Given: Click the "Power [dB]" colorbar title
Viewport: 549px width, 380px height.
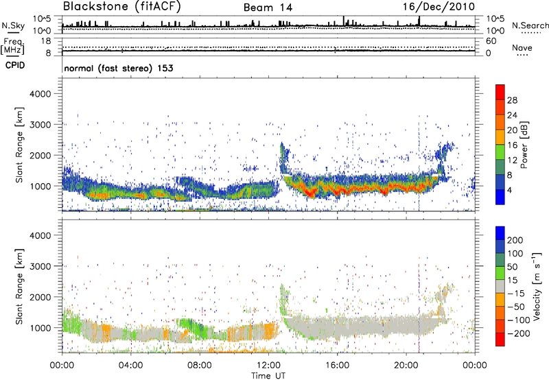Looking at the screenshot, I should 524,145.
